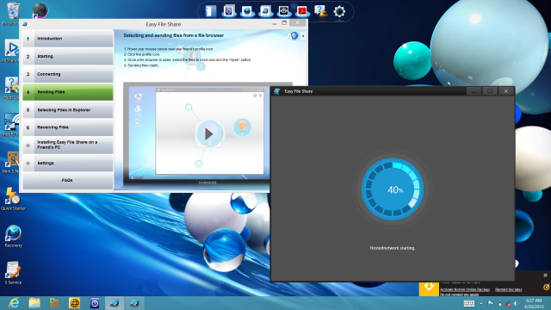Open Installing Easy File Share on a Friend's PC
Image resolution: width=551 pixels, height=310 pixels.
pyautogui.click(x=68, y=145)
